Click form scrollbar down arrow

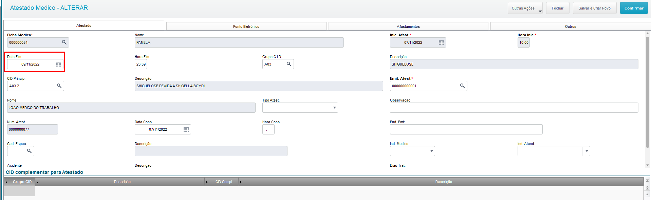point(647,165)
